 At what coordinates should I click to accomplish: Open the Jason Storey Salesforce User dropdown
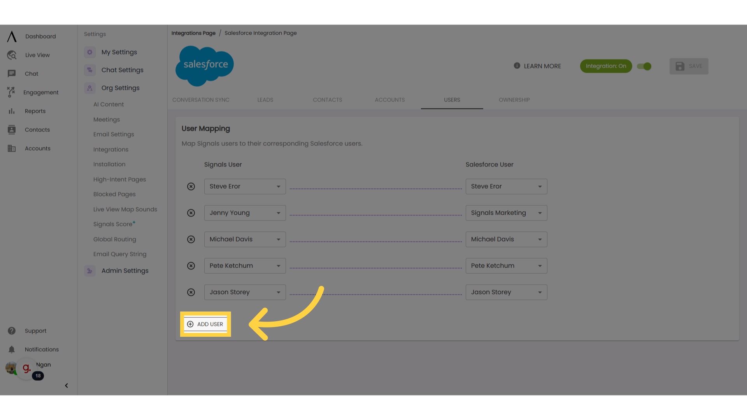coord(507,292)
